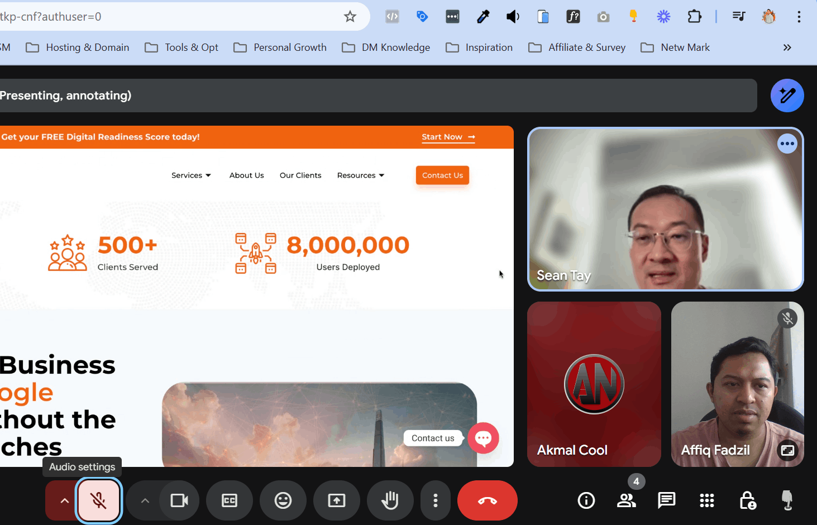817x525 pixels.
Task: Leave the call with the red button
Action: click(488, 500)
